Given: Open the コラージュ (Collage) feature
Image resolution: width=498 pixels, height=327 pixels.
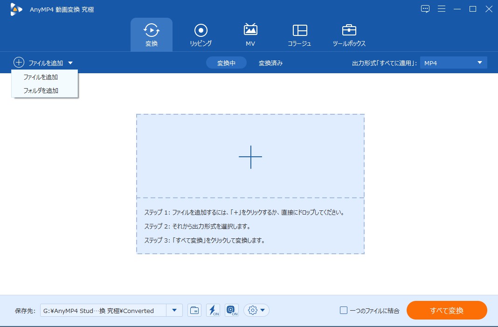Looking at the screenshot, I should (x=299, y=35).
